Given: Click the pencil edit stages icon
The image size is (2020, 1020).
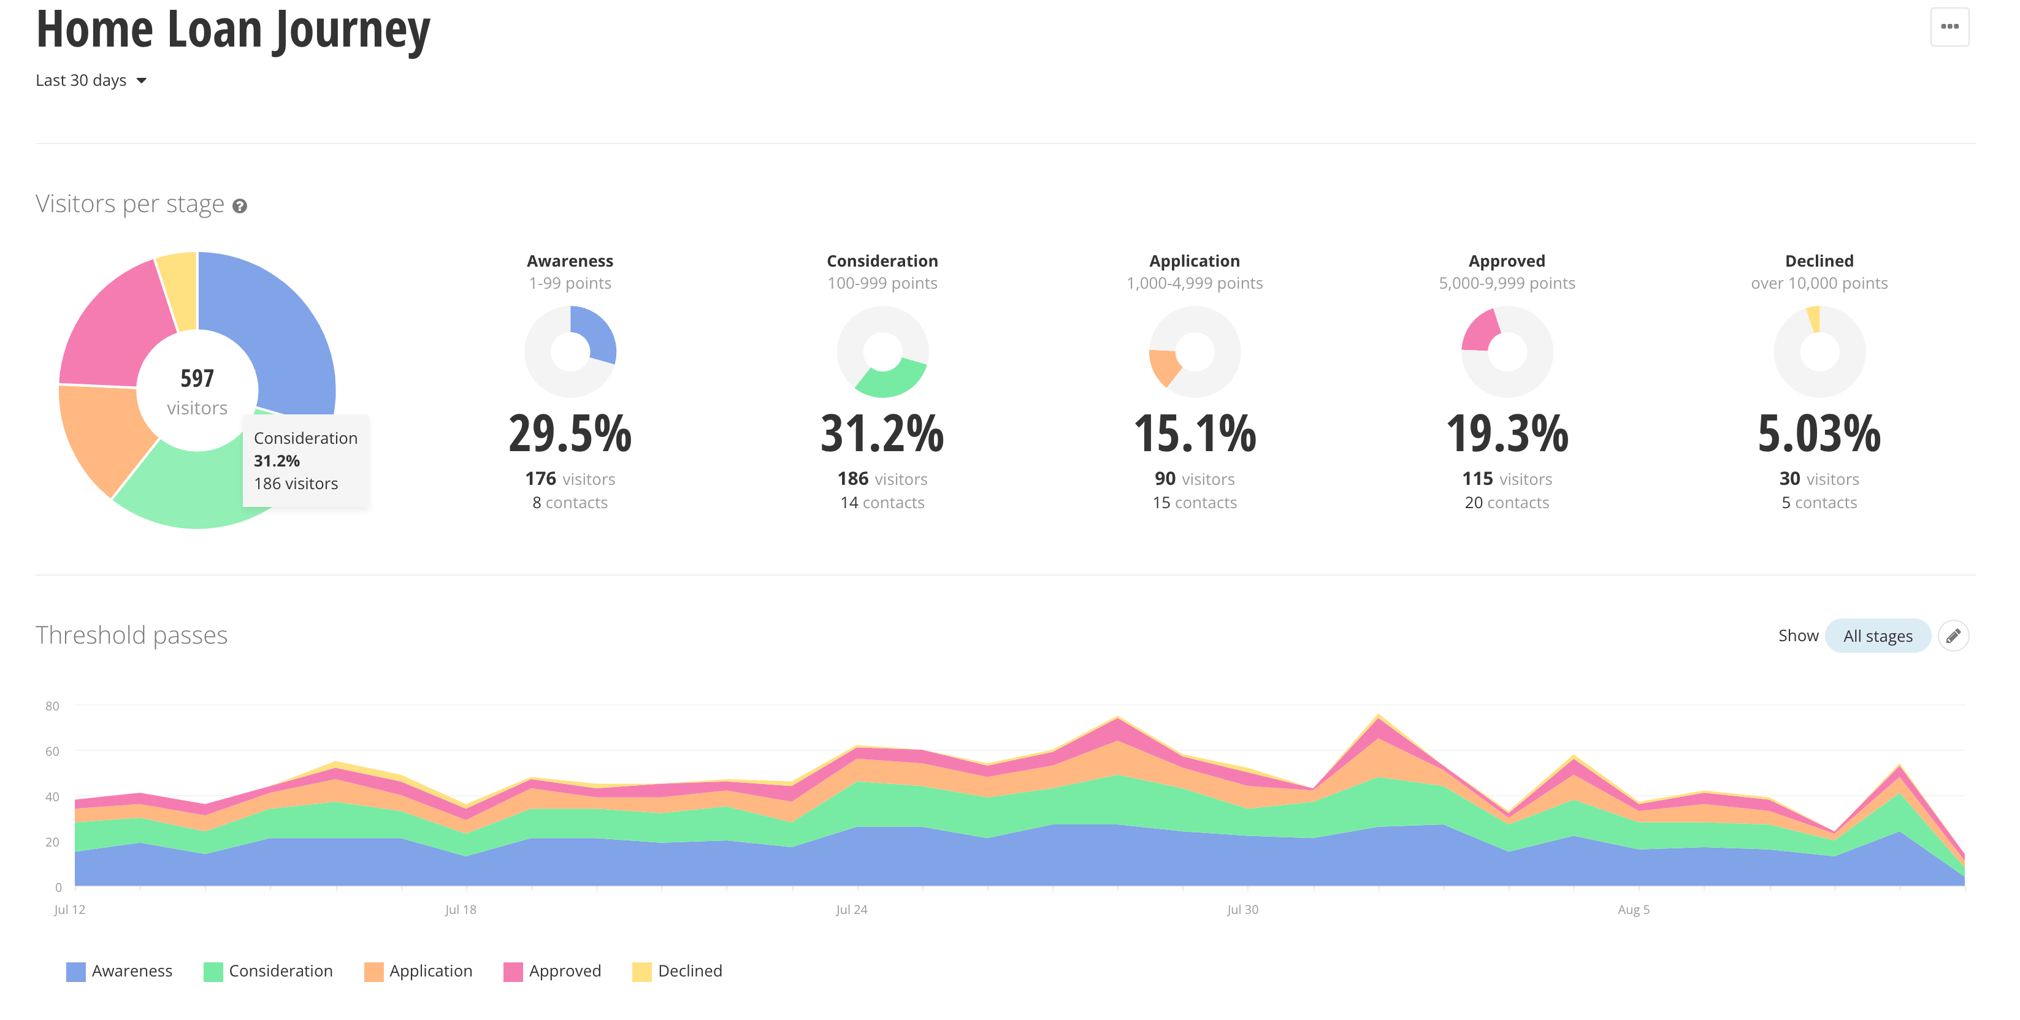Looking at the screenshot, I should (x=1953, y=636).
